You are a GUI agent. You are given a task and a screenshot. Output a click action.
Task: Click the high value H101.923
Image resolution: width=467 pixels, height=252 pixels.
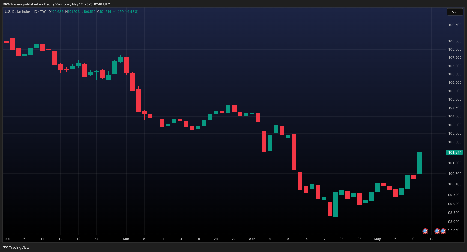pyautogui.click(x=73, y=12)
